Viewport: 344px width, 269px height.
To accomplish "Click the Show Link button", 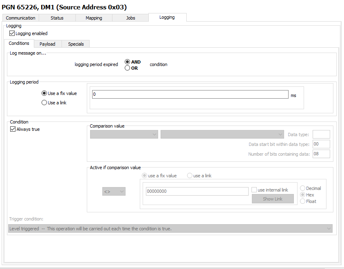I will (x=273, y=199).
